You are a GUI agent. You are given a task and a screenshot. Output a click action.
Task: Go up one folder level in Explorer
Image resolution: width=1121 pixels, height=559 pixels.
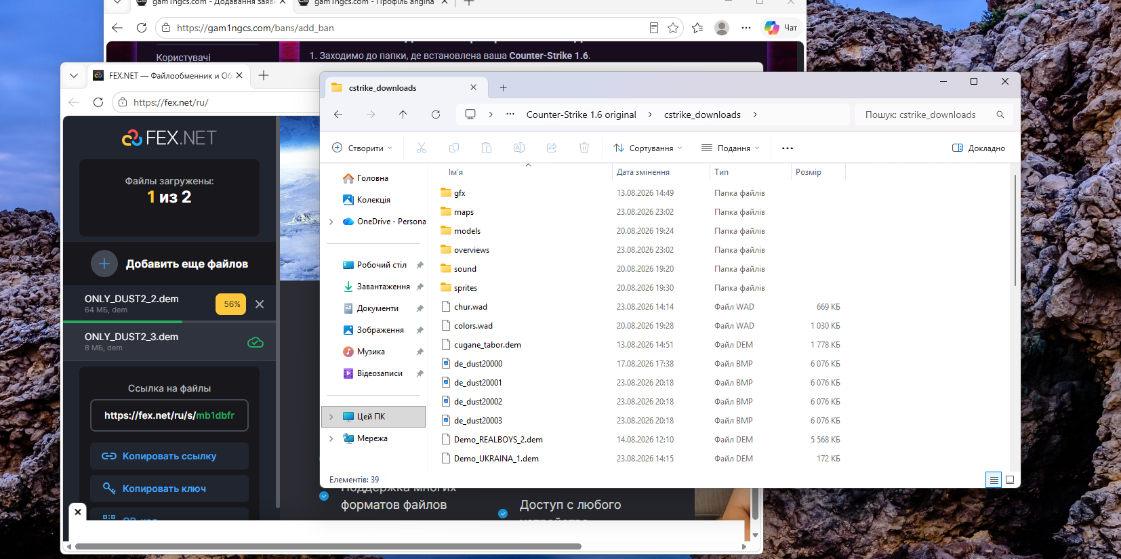tap(403, 115)
